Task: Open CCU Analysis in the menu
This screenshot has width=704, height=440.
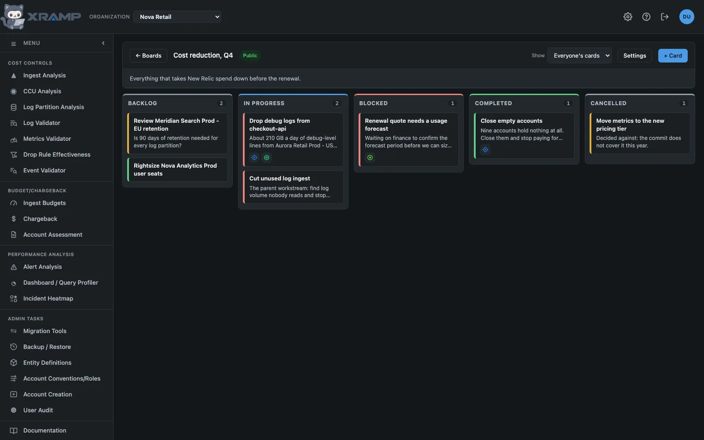Action: [56, 91]
